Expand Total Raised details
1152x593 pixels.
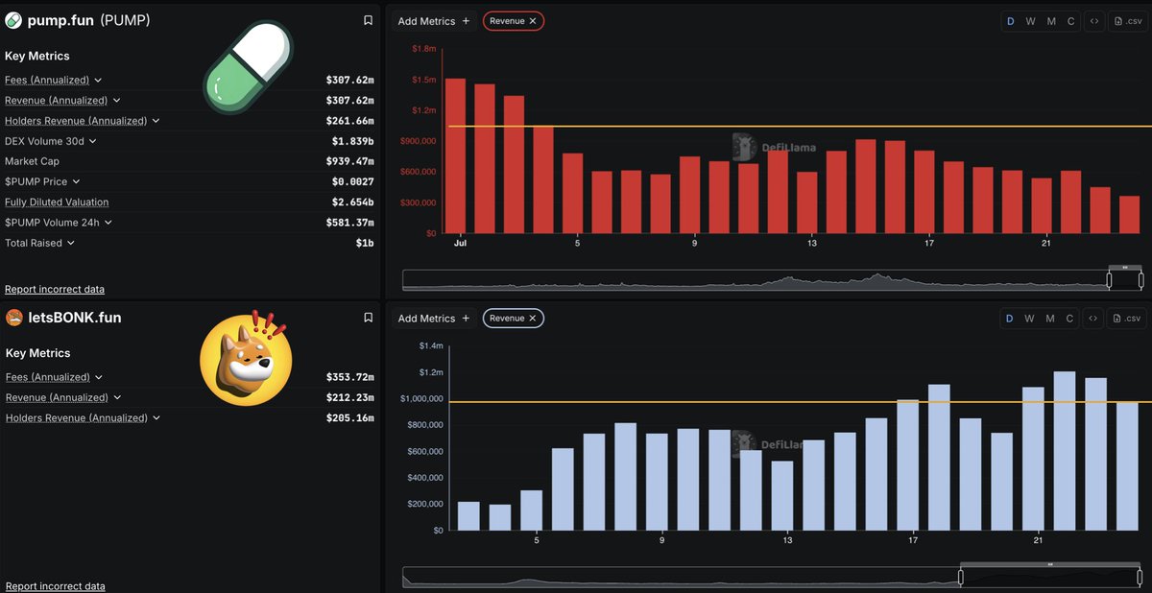click(71, 243)
